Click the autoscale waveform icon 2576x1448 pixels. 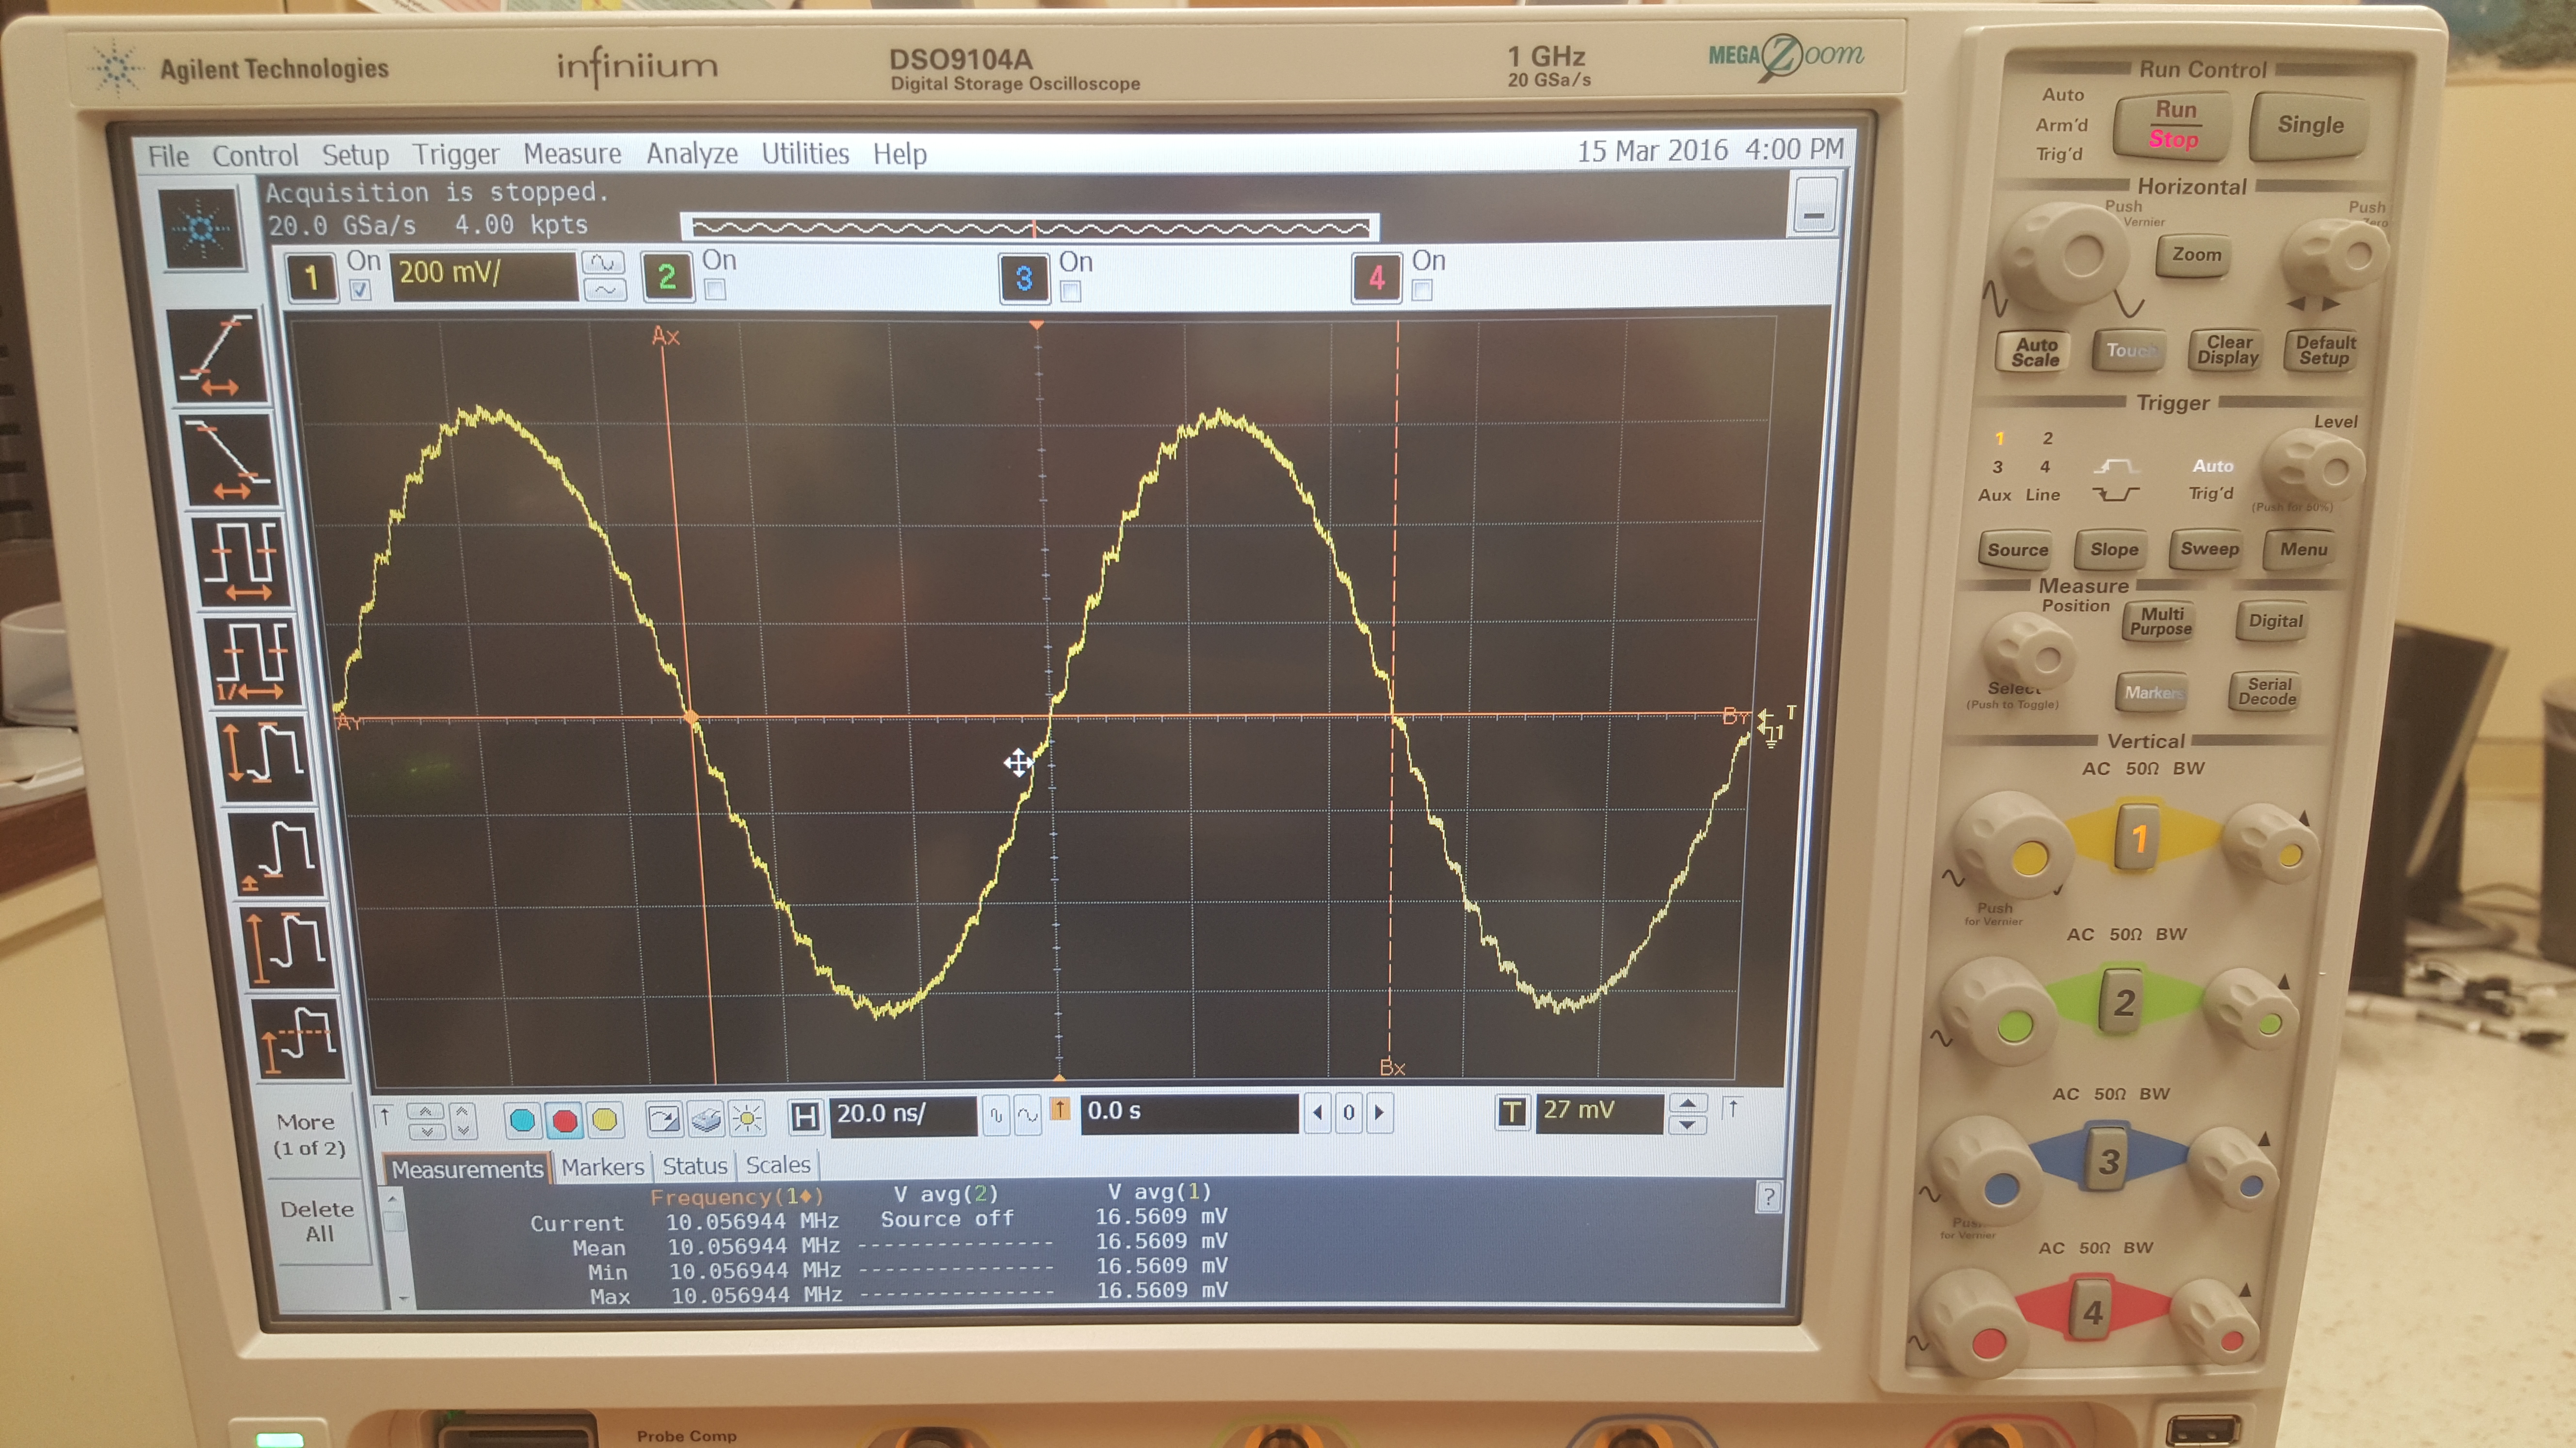[x=664, y=1118]
